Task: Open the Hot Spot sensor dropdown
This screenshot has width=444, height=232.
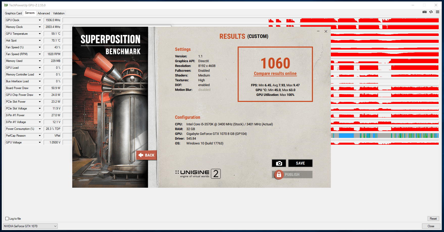Action: point(40,41)
